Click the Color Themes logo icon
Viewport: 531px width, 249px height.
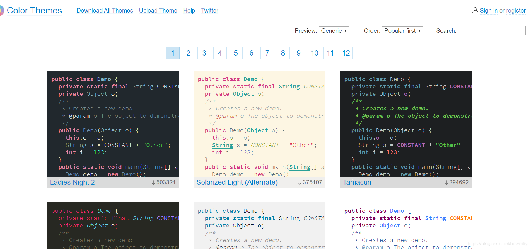tap(2, 11)
